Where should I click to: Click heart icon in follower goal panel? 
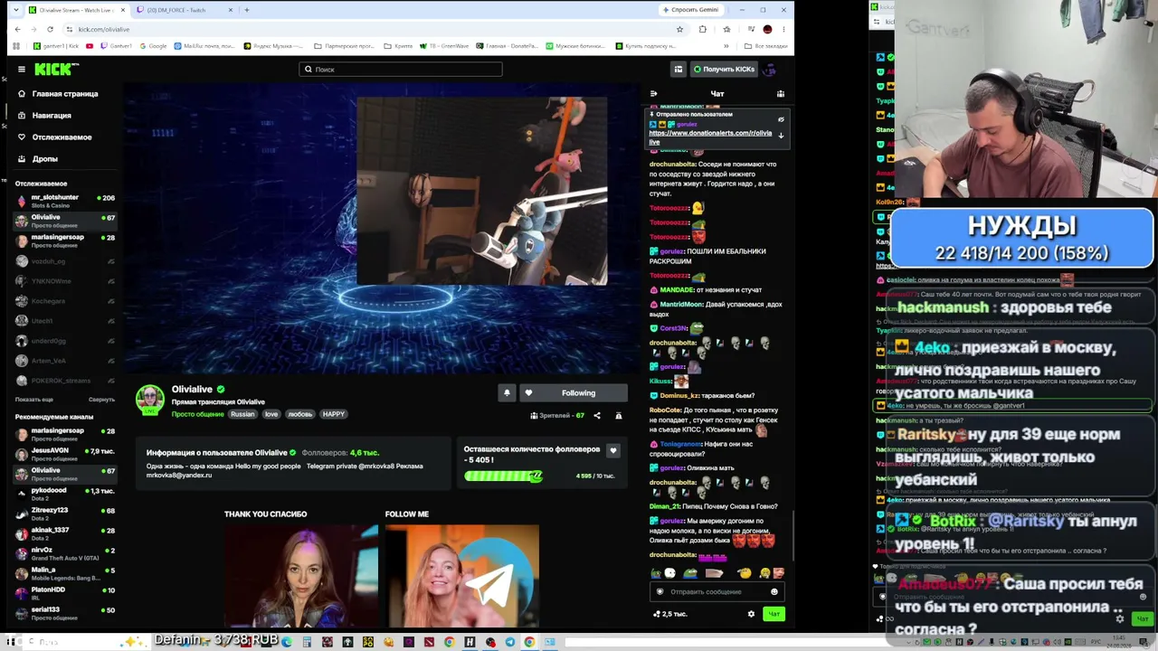coord(613,450)
